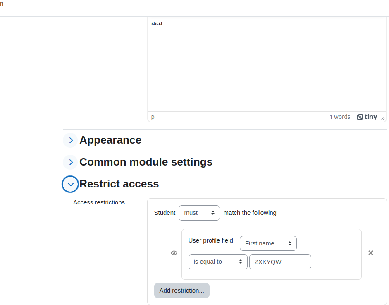Expand Common module settings chevron
389x305 pixels.
tap(70, 162)
